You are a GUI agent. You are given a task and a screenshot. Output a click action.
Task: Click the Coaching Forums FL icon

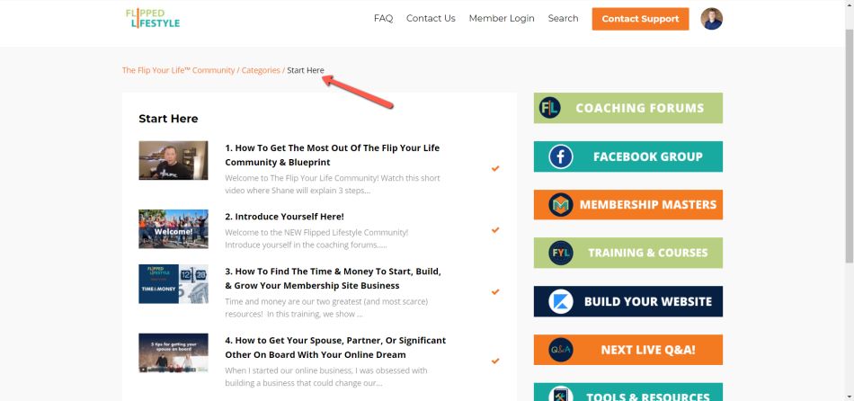549,108
